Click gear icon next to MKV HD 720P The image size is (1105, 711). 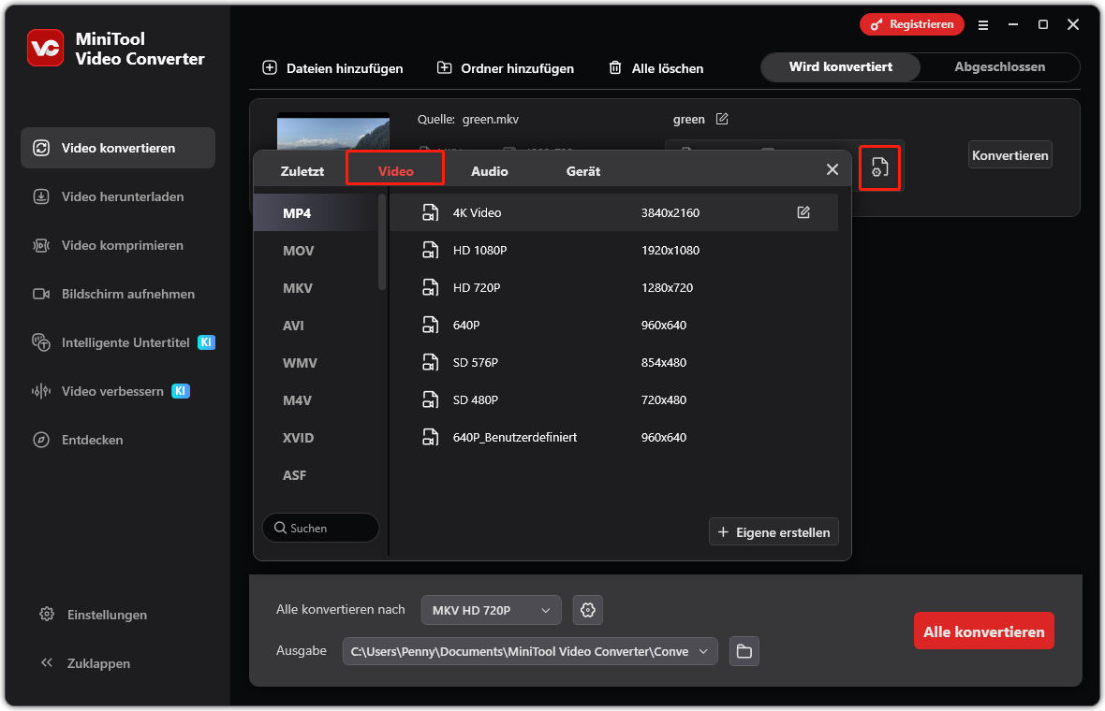[588, 610]
